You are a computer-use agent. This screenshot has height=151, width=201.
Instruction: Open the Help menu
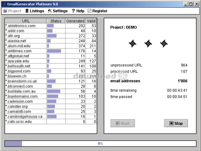point(78,11)
